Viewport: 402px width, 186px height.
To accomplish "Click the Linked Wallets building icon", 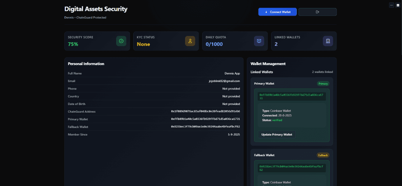I will 328,41.
